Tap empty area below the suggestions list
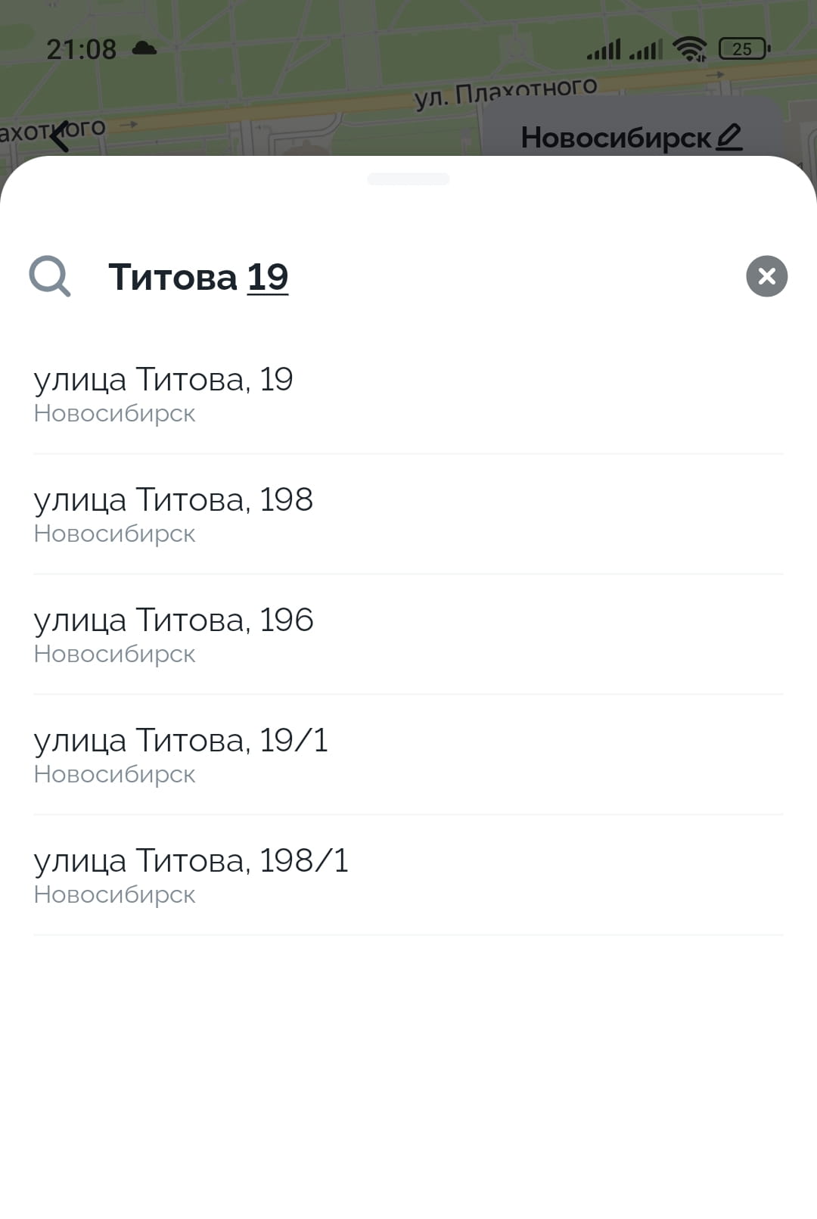This screenshot has height=1219, width=817. coord(408,1074)
